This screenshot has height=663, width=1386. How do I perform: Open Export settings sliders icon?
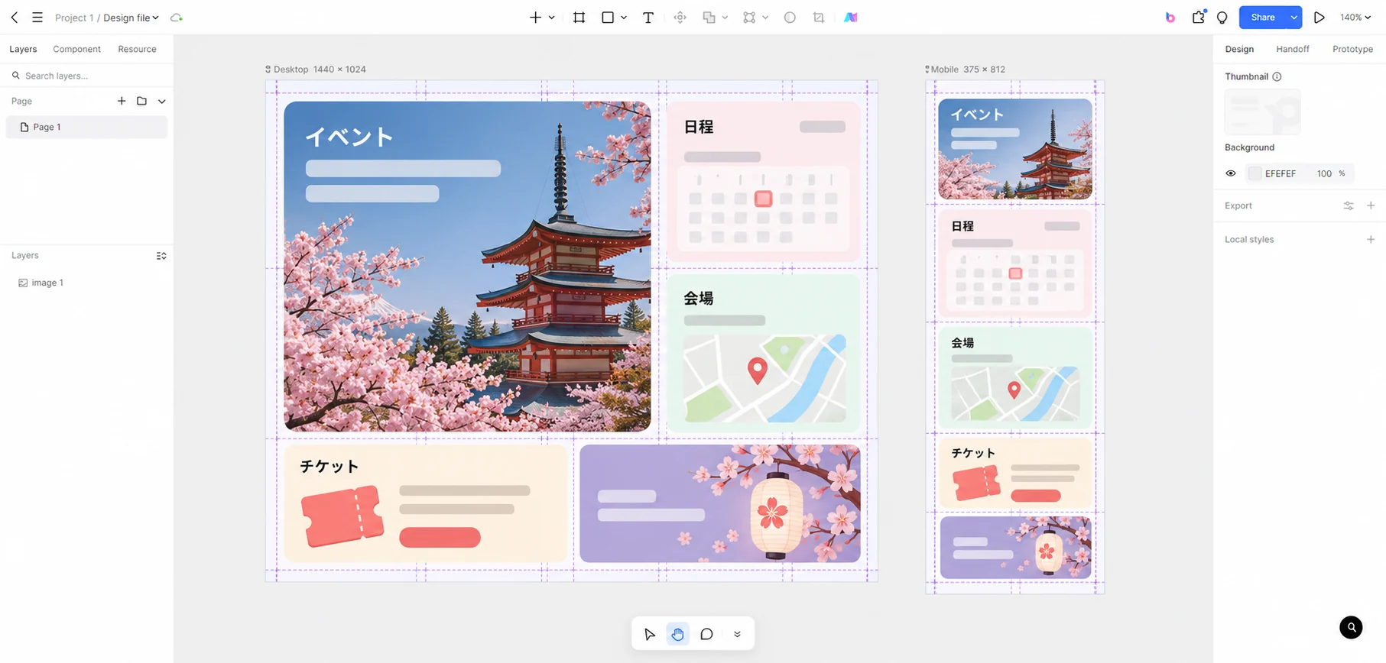click(1349, 205)
